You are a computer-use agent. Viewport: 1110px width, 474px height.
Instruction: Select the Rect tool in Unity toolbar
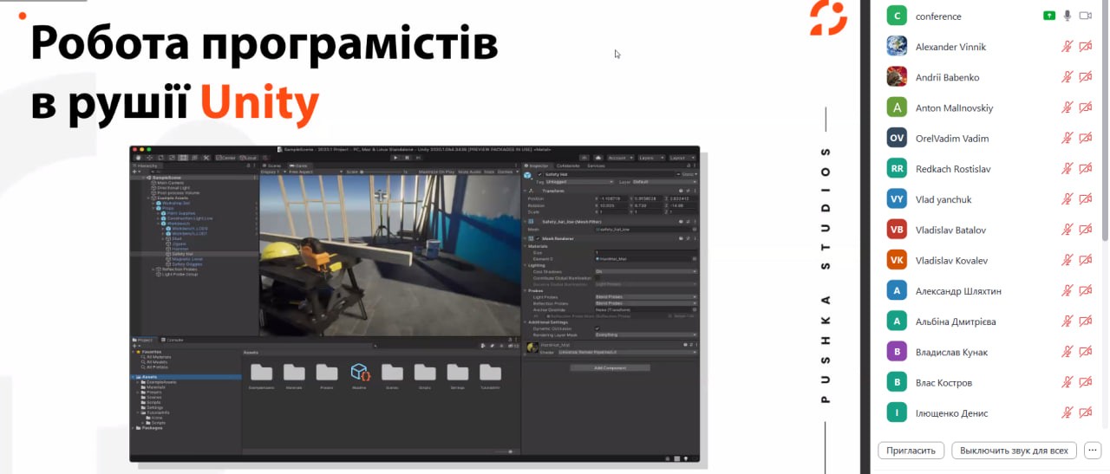183,158
